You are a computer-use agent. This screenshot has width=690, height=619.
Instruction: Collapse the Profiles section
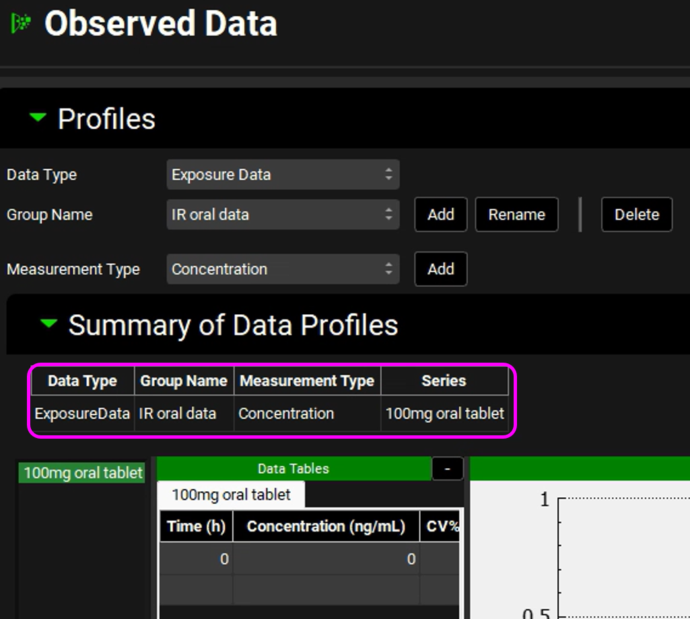pos(38,118)
